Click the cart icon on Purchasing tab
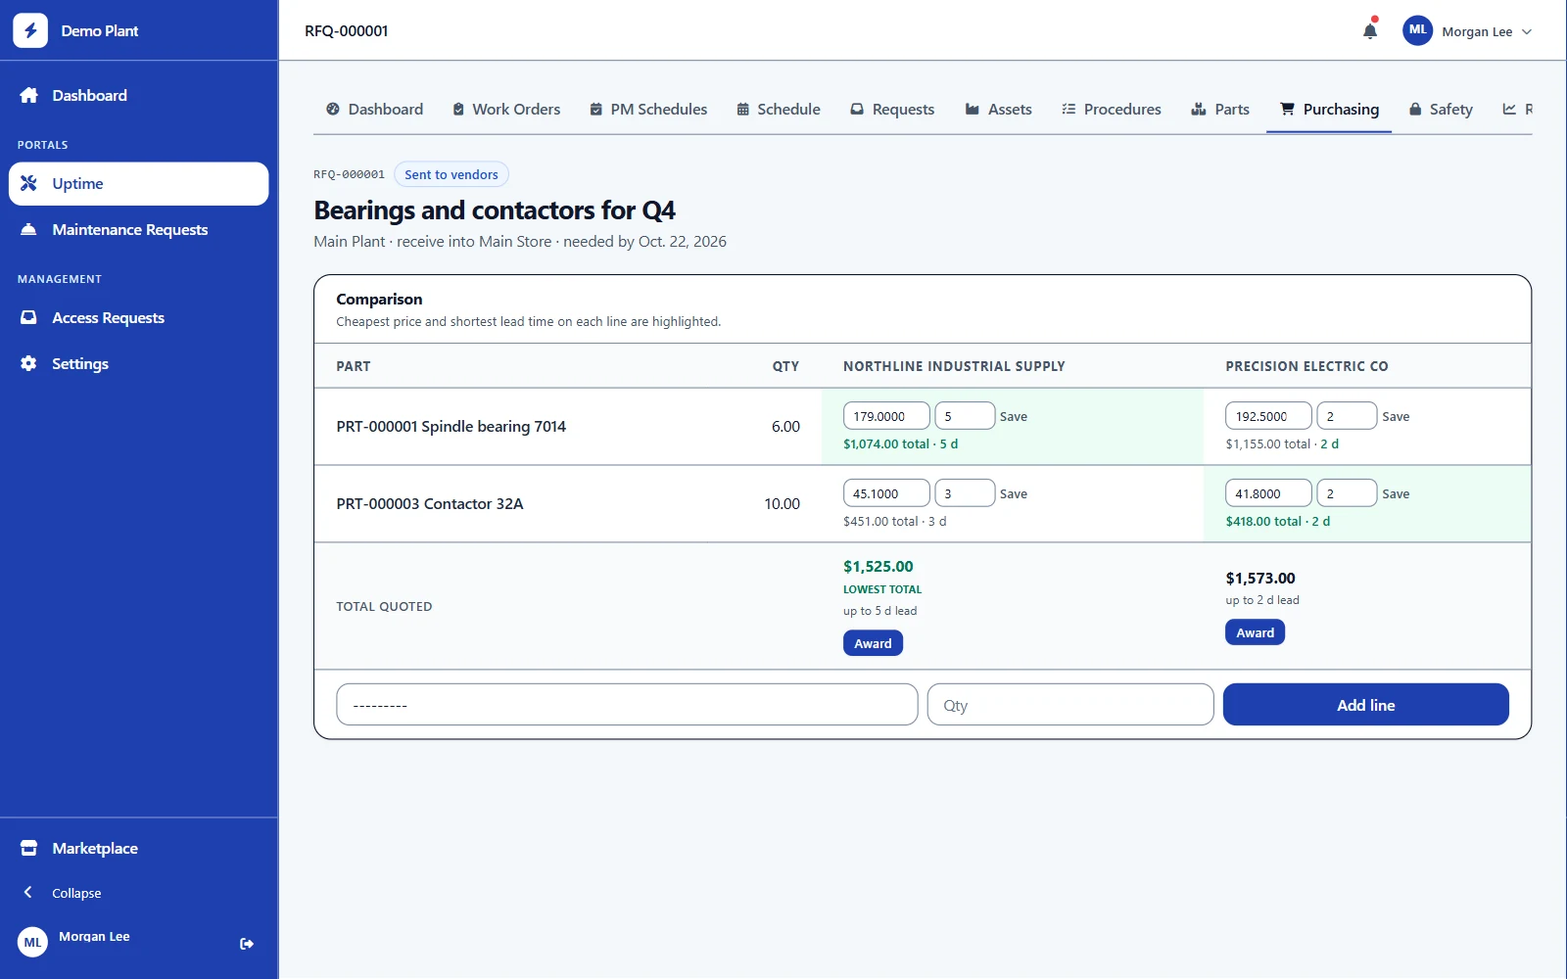 tap(1287, 109)
